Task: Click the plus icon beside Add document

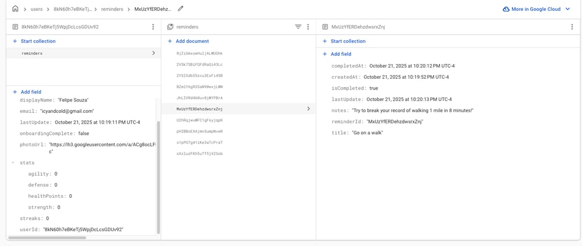Action: coord(170,41)
